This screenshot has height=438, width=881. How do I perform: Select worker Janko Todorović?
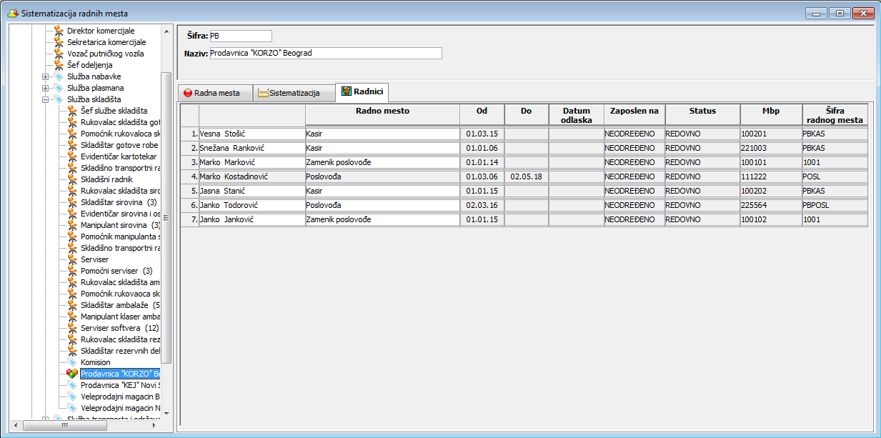pyautogui.click(x=252, y=205)
